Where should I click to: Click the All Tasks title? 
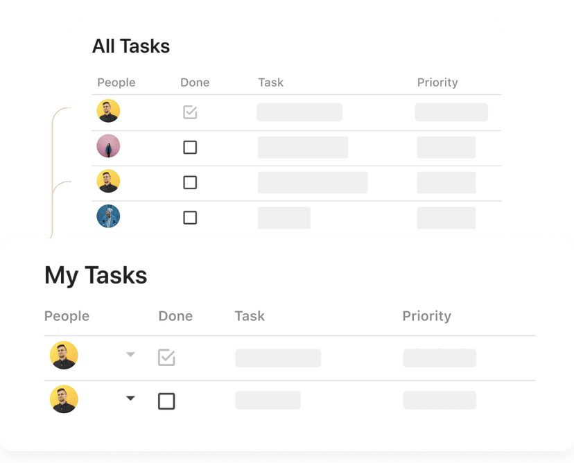click(131, 46)
